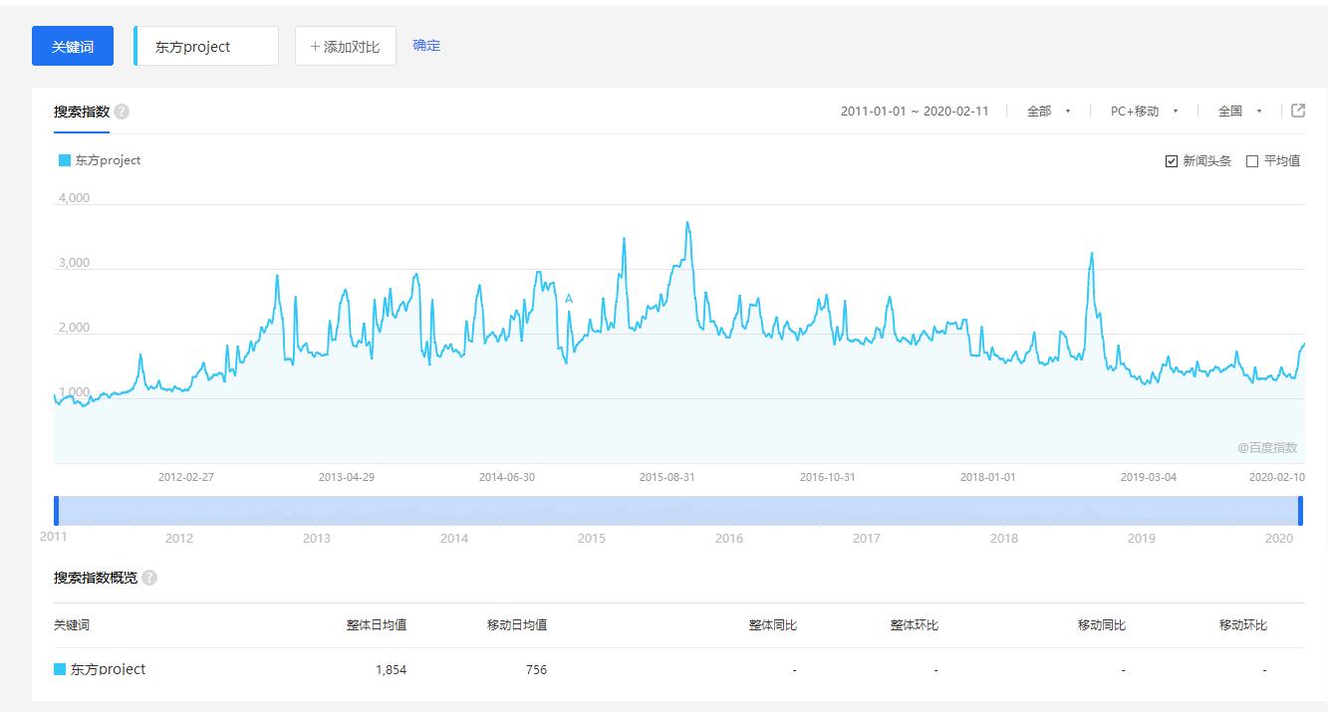Click the blue 东方project legend square

(65, 160)
